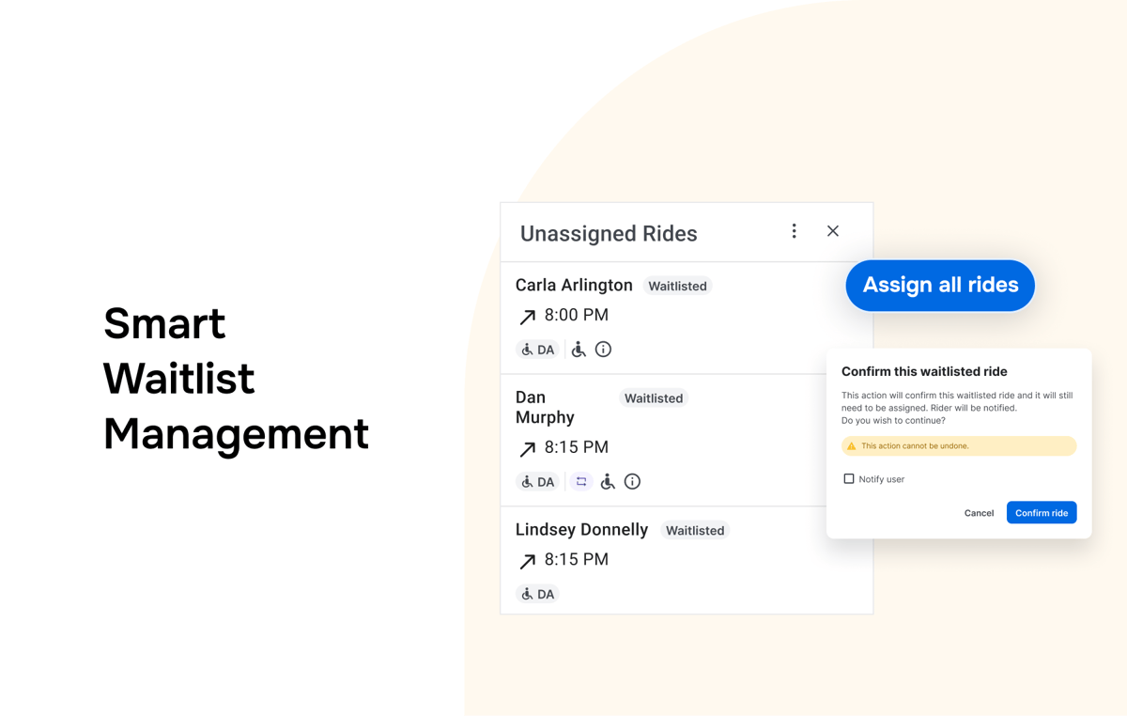This screenshot has height=716, width=1127.
Task: Click the Confirm ride button
Action: (1042, 513)
